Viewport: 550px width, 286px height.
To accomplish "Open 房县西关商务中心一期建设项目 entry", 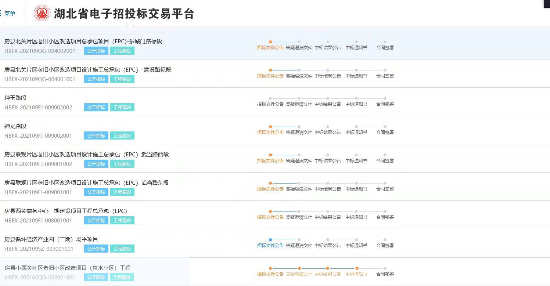I will coord(65,211).
